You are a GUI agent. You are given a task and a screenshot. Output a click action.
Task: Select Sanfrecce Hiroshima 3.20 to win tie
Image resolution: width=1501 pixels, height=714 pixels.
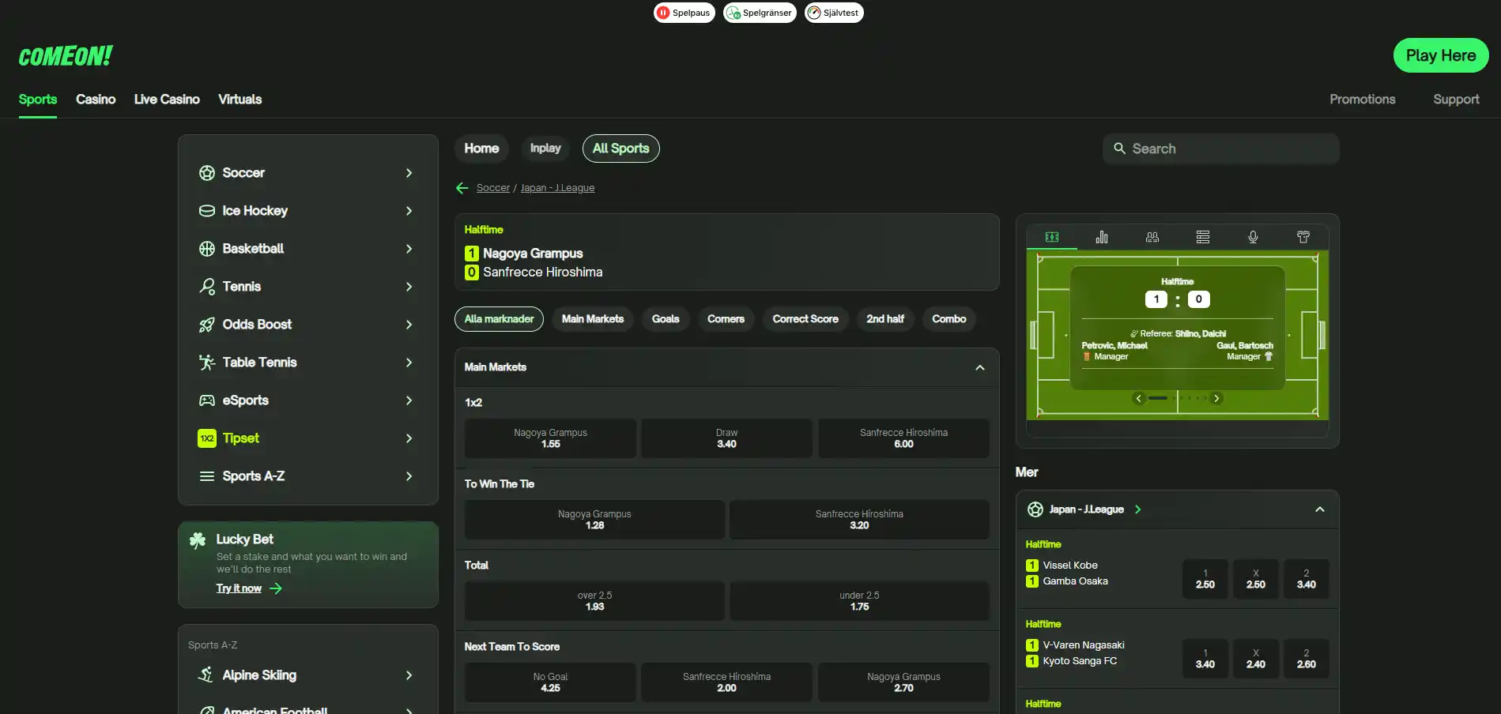pos(859,520)
